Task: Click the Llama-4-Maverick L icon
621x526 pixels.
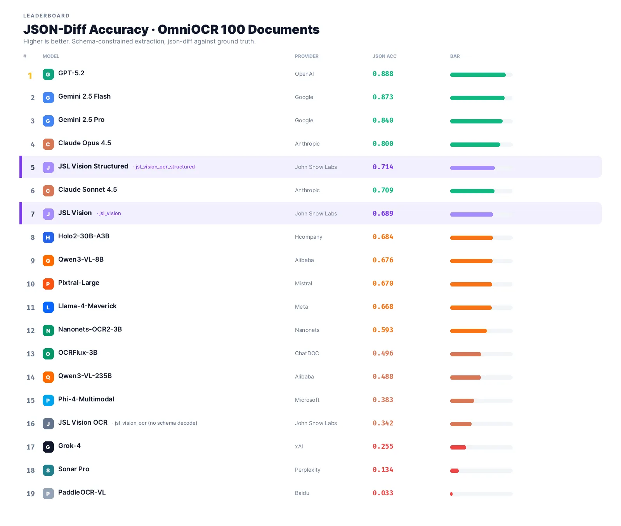Action: point(48,307)
